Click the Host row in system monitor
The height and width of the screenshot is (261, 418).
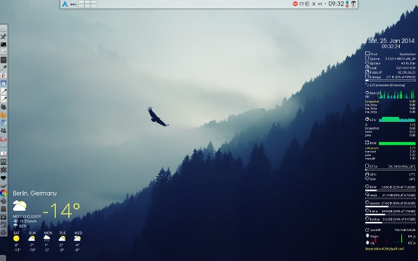pos(390,54)
